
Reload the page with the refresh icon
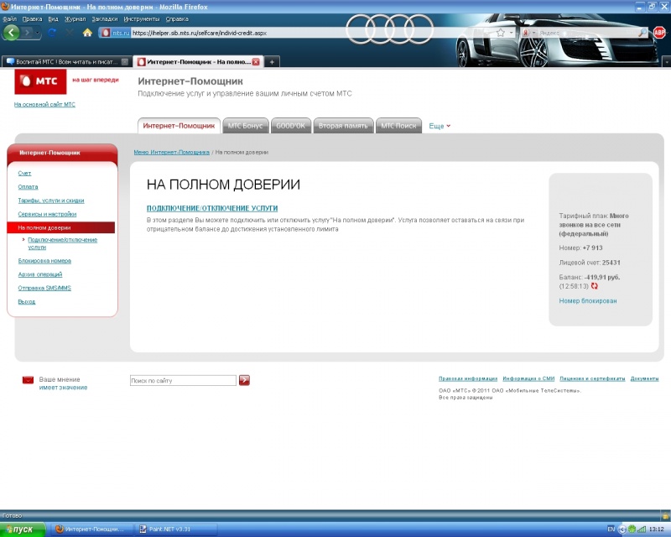(53, 33)
